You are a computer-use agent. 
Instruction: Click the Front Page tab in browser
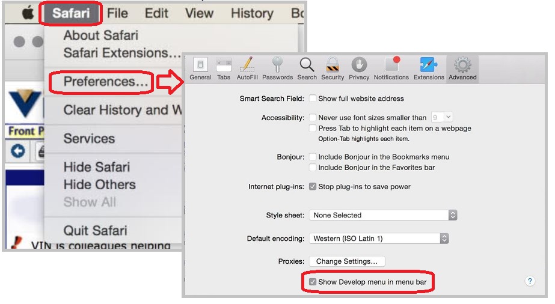(x=25, y=131)
